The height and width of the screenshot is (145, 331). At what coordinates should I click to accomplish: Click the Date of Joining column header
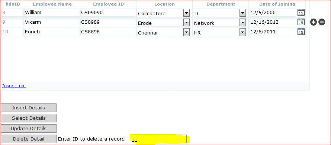tap(277, 4)
